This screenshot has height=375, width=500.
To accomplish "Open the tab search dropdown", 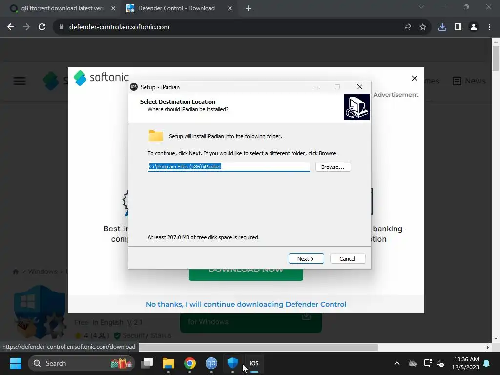I will (421, 7).
